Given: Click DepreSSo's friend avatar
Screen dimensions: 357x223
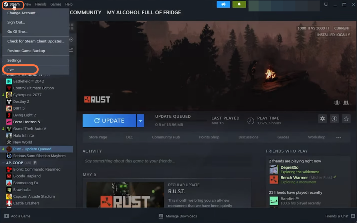Looking at the screenshot, I should coord(274,170).
